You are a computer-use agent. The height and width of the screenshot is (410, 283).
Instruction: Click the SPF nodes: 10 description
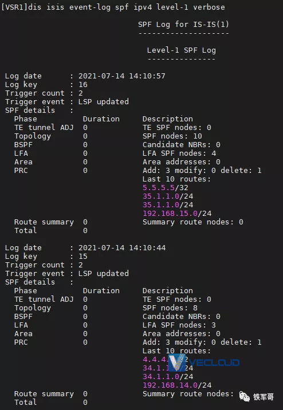tap(172, 136)
